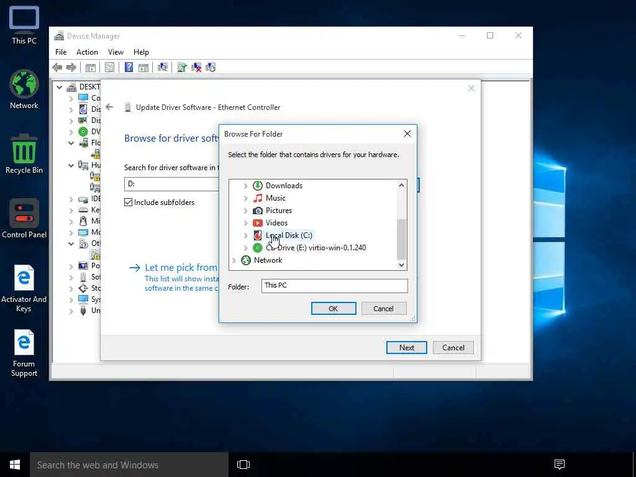636x477 pixels.
Task: Click the folder tree scroll down arrow
Action: [401, 265]
